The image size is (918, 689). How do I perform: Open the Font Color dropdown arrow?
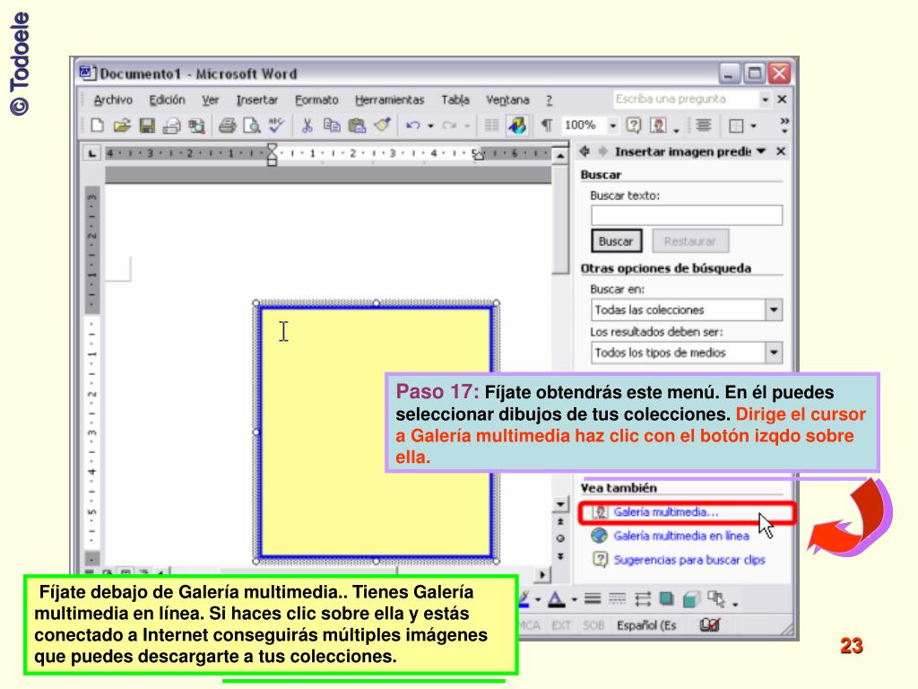(x=574, y=599)
